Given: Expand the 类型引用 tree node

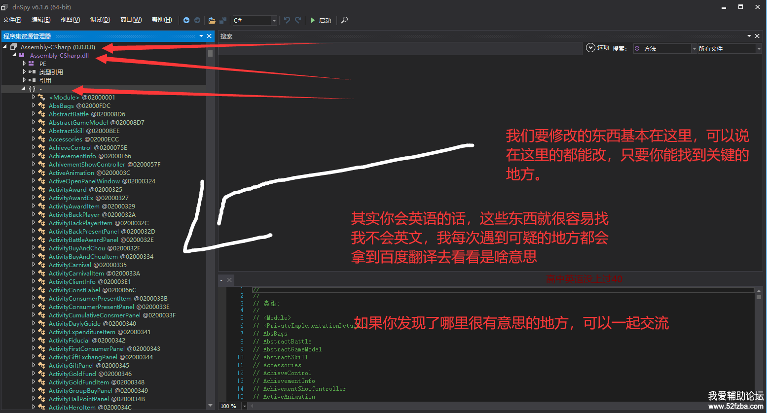Looking at the screenshot, I should 24,72.
